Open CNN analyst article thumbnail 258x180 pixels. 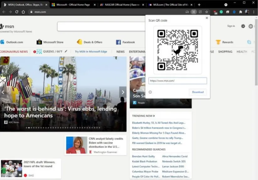coord(77,145)
